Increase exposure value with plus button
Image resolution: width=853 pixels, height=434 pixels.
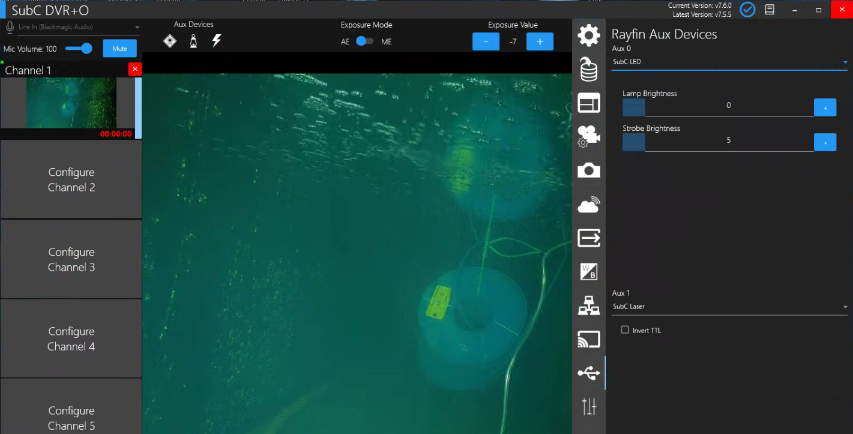click(540, 41)
